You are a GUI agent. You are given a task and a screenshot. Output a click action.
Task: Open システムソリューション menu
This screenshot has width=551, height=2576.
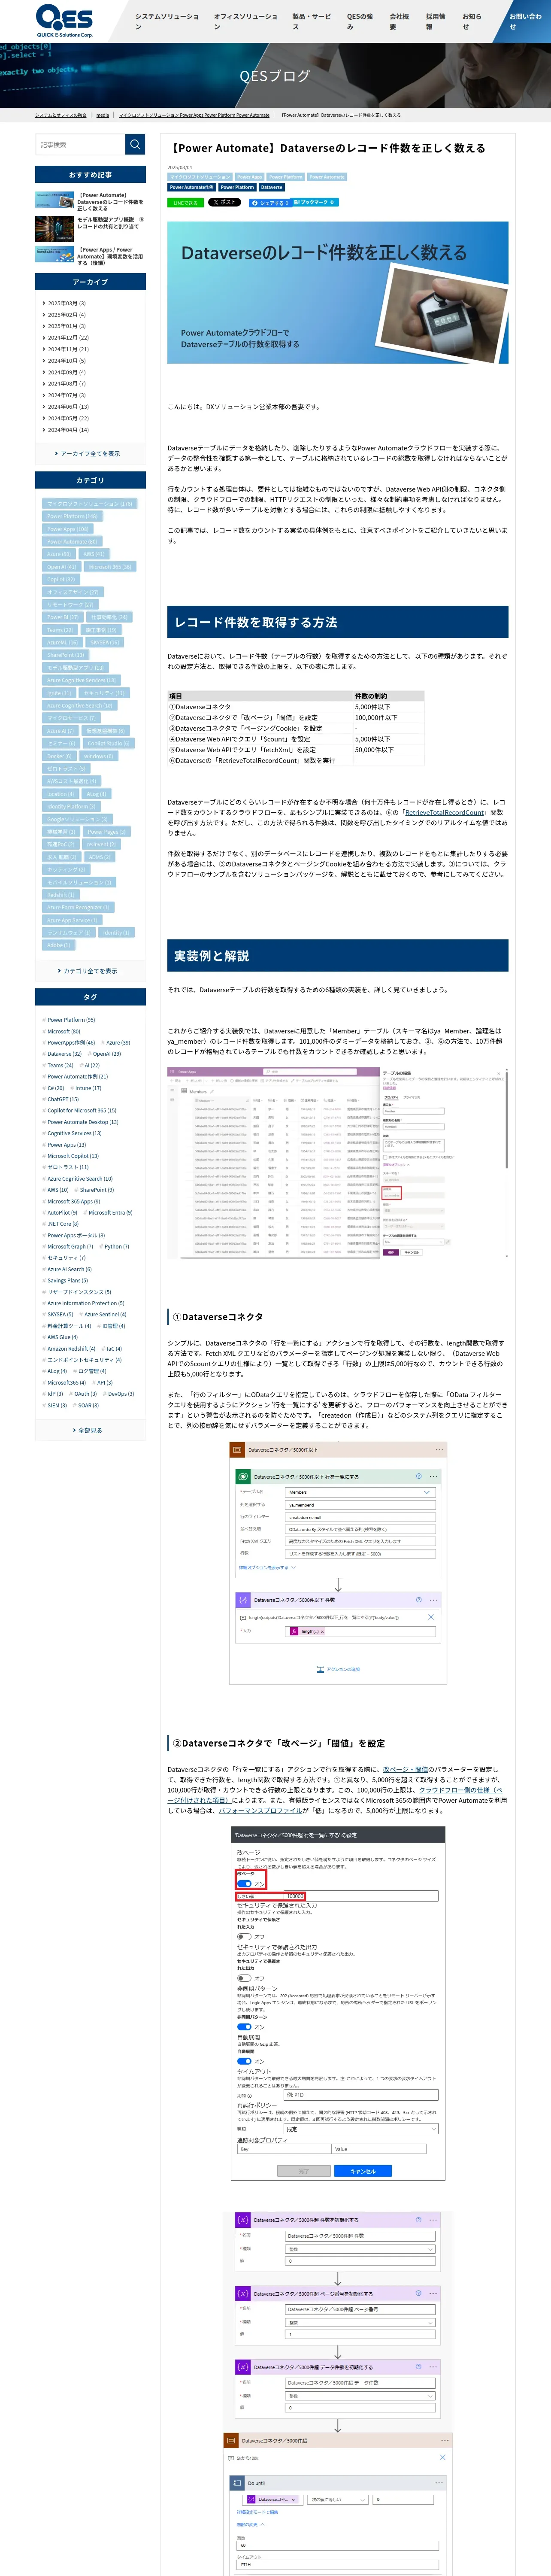[167, 21]
